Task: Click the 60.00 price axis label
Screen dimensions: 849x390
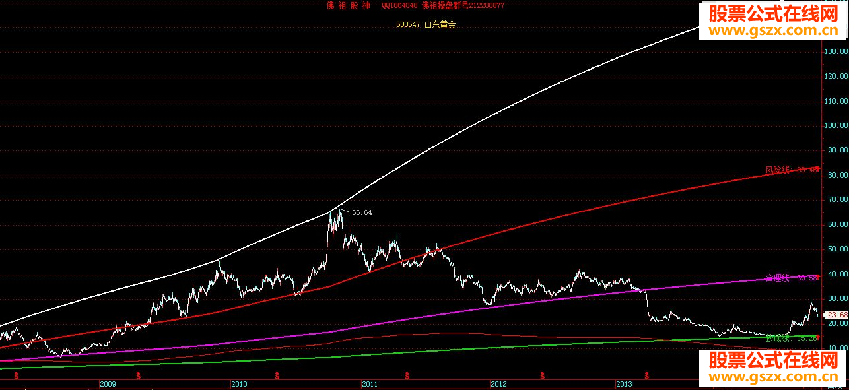Action: pos(837,225)
